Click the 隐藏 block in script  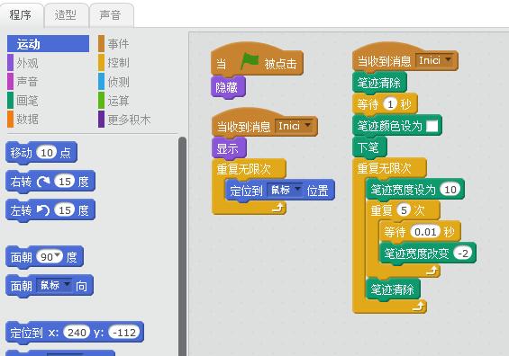point(228,87)
